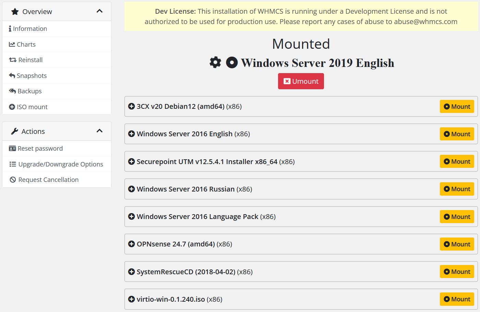480x312 pixels.
Task: Click plus icon of virtio-win-0.1.240.iso row
Action: pos(131,299)
